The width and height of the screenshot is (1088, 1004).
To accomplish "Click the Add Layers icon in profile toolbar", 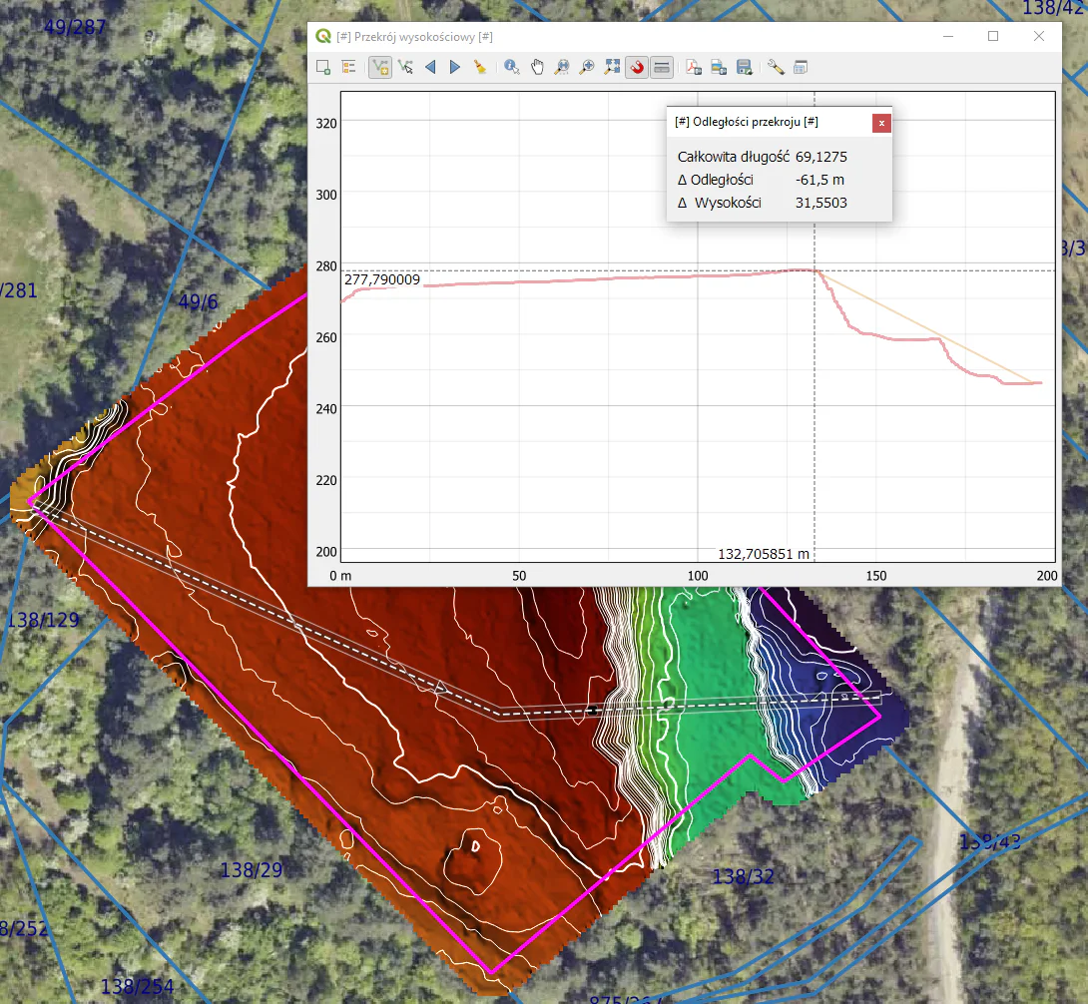I will [323, 67].
